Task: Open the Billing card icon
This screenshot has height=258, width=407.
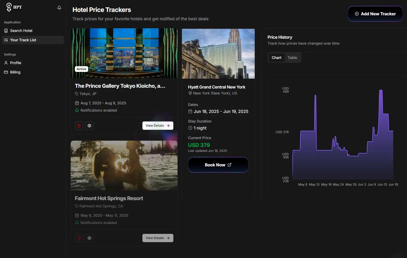Action: coord(6,72)
